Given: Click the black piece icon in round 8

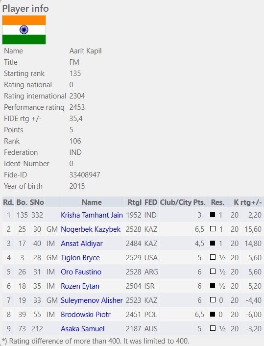Looking at the screenshot, I should click(x=213, y=314).
